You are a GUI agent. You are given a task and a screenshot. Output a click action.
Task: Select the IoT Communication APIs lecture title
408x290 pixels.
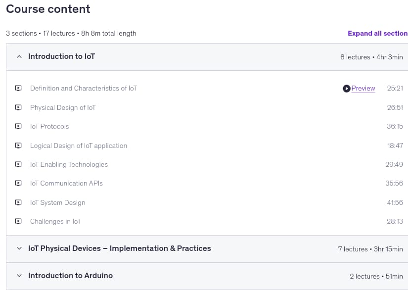click(x=66, y=183)
